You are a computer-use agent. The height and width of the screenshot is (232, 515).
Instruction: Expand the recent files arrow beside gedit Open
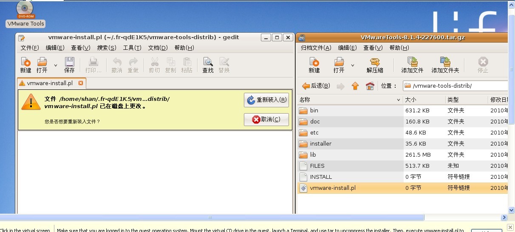coord(56,65)
